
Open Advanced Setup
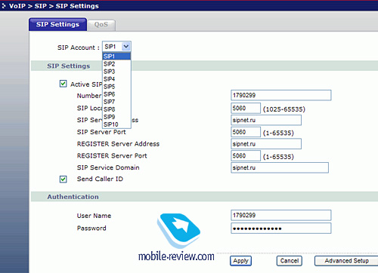(346, 261)
